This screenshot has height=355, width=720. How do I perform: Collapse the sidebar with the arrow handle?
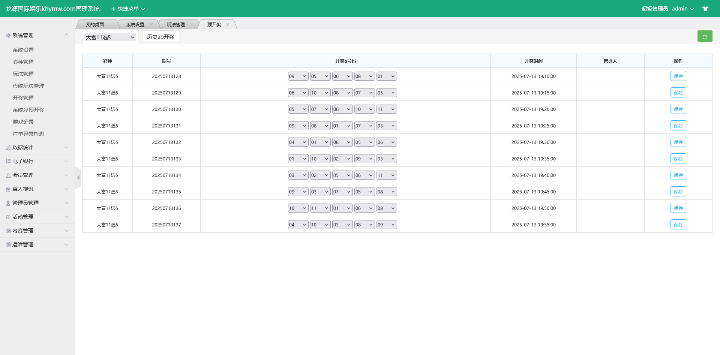78,178
